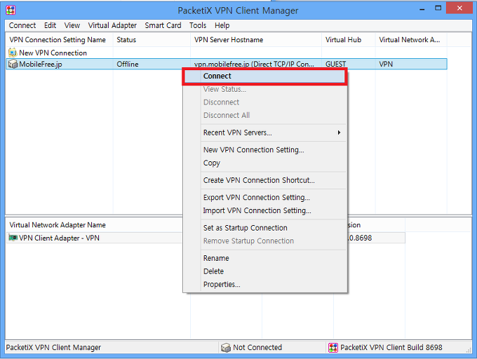
Task: Open the Connect menu in menu bar
Action: (x=22, y=25)
